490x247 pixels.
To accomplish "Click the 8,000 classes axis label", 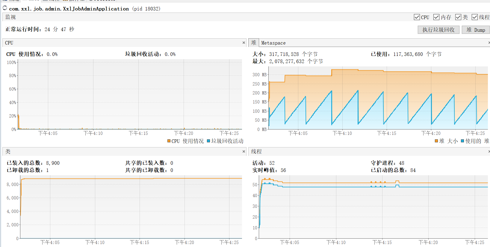I will (x=13, y=185).
